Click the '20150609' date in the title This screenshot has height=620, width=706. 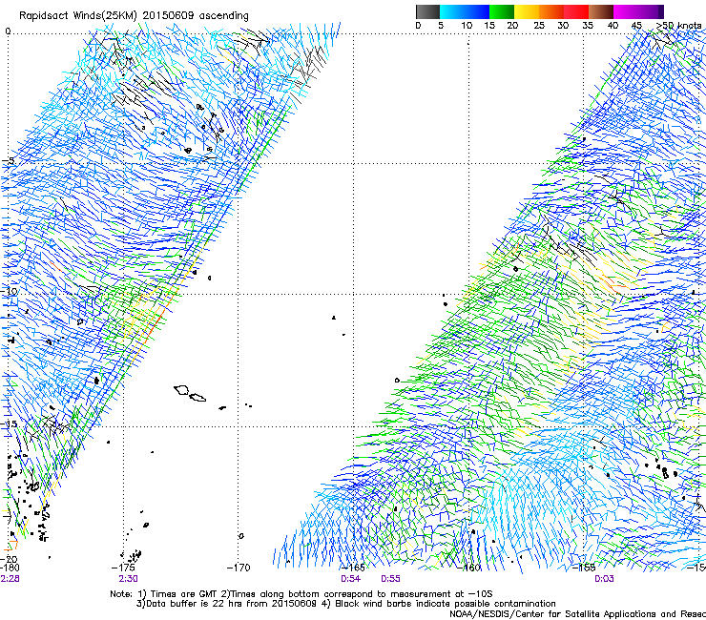168,15
